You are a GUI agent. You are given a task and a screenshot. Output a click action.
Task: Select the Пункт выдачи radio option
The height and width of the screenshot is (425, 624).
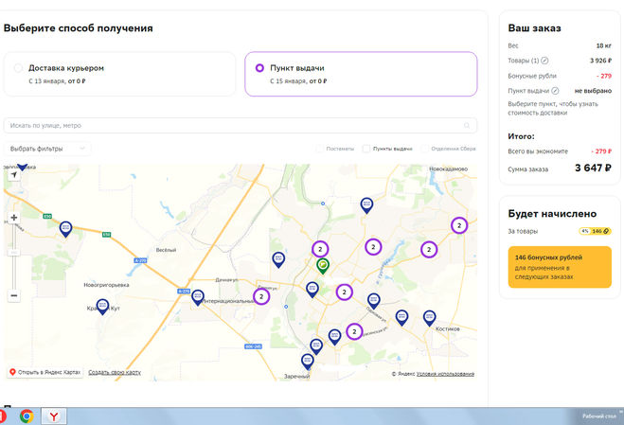coord(259,68)
